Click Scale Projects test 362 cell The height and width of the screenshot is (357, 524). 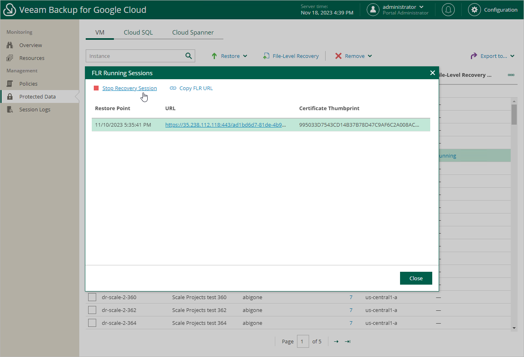coord(199,310)
